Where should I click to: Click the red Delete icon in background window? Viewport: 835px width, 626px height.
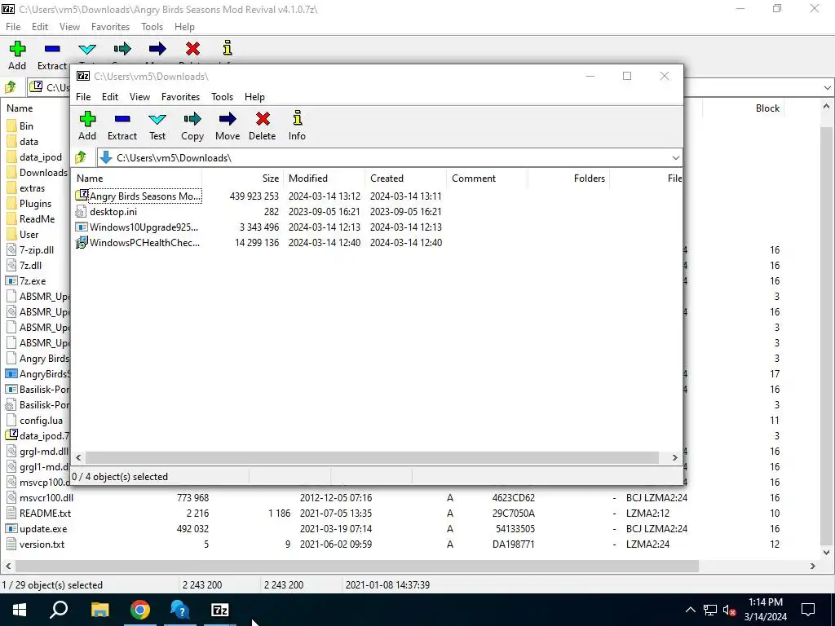pos(192,49)
